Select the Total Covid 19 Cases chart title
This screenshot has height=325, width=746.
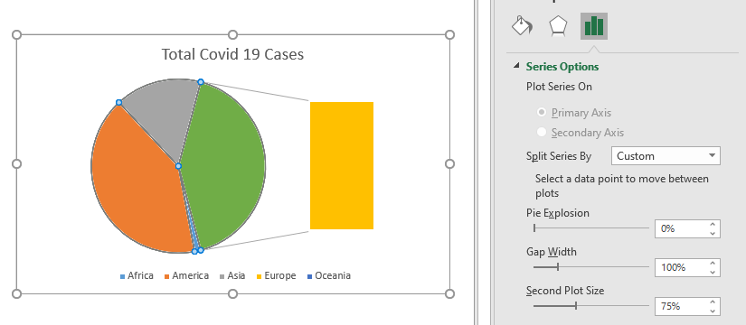(x=232, y=54)
